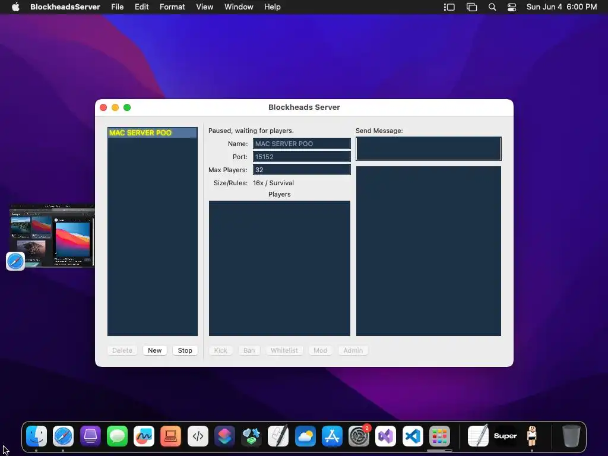Zoom the Blockheads Server window green button

click(x=127, y=107)
